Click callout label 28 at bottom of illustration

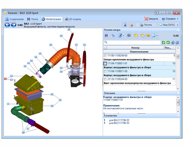point(23,133)
